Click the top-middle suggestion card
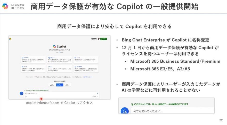227x125 pixels. point(60,60)
